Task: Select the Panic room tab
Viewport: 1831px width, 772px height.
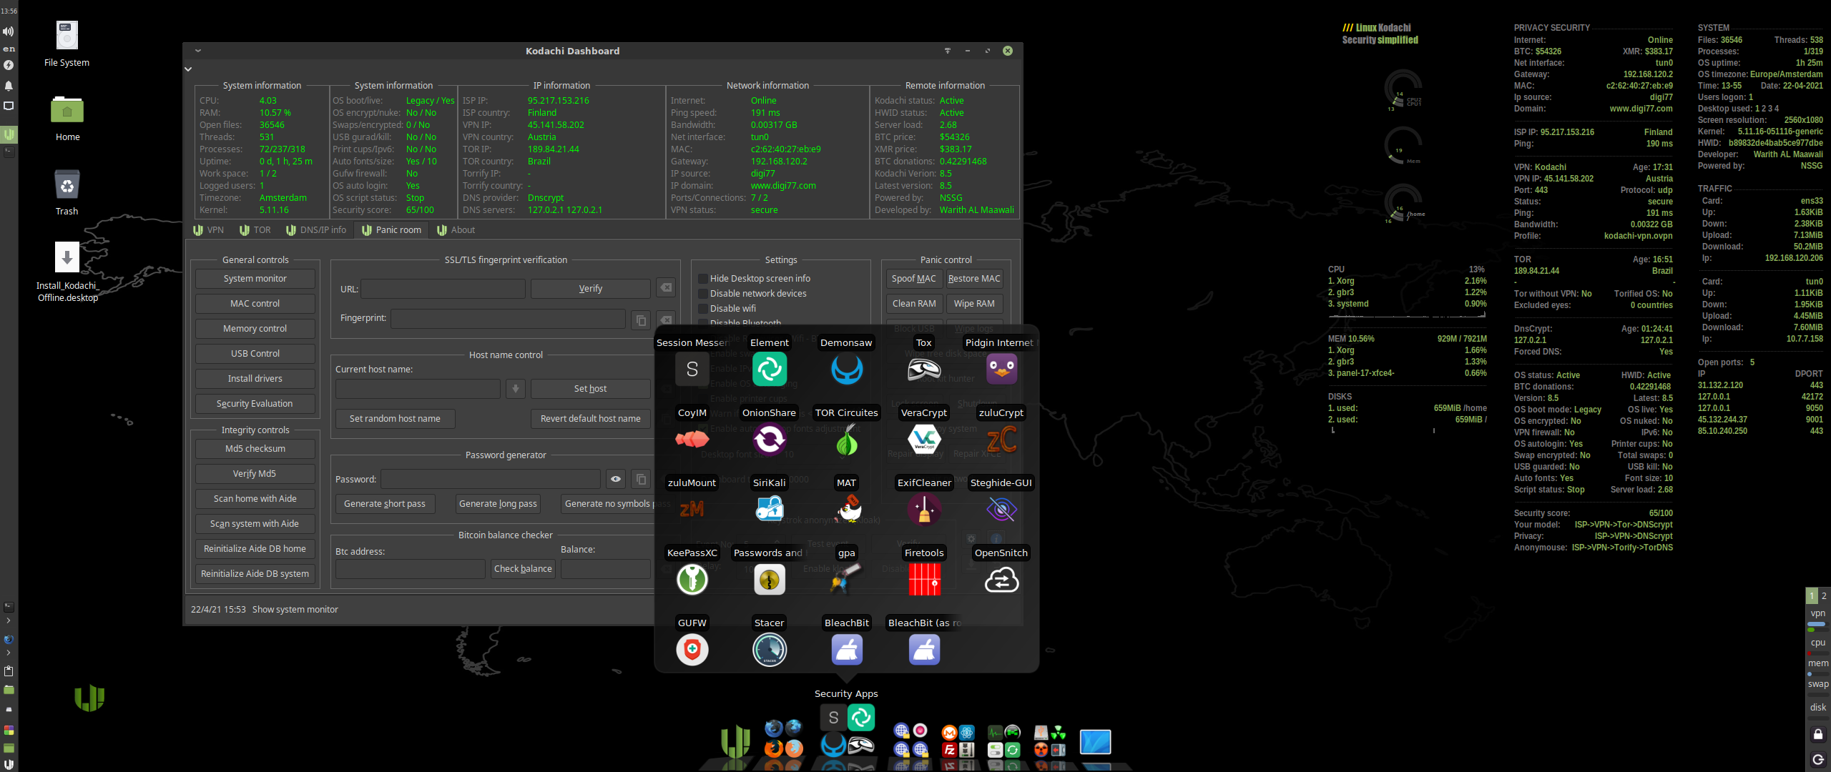Action: click(392, 230)
